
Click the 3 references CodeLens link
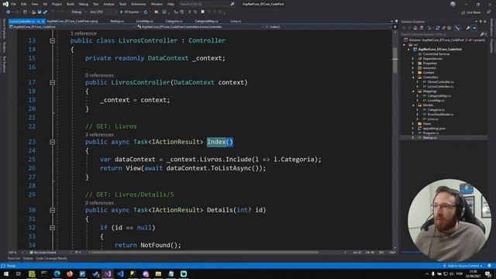(x=99, y=135)
